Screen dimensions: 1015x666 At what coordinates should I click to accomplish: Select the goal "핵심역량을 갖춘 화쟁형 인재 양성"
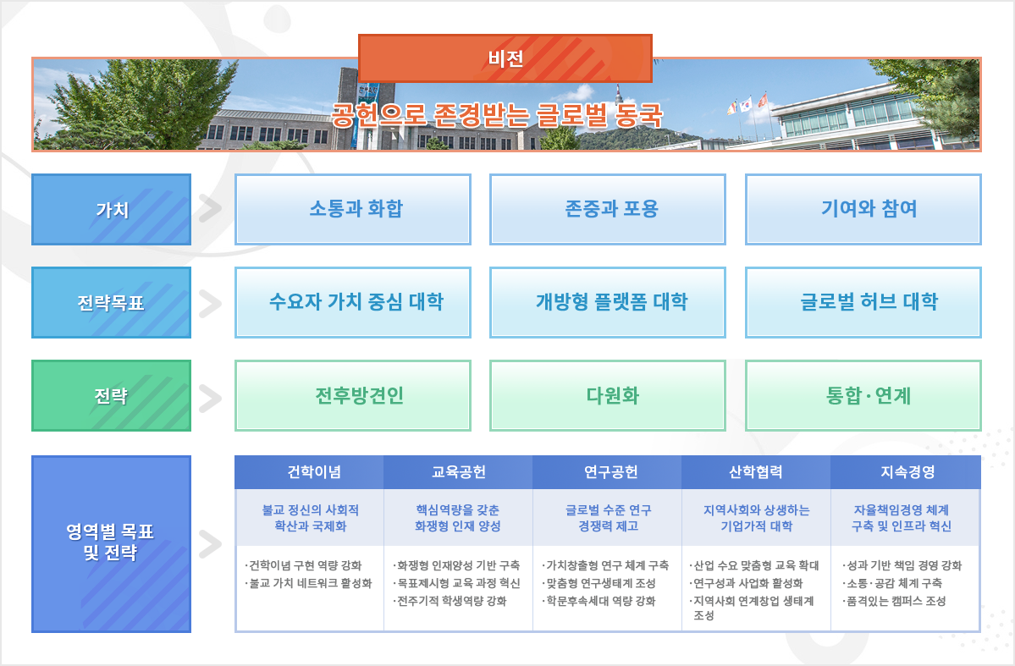[x=458, y=518]
